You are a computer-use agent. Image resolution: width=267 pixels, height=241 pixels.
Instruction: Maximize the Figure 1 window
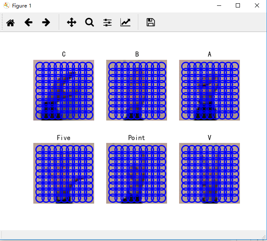tap(238, 5)
